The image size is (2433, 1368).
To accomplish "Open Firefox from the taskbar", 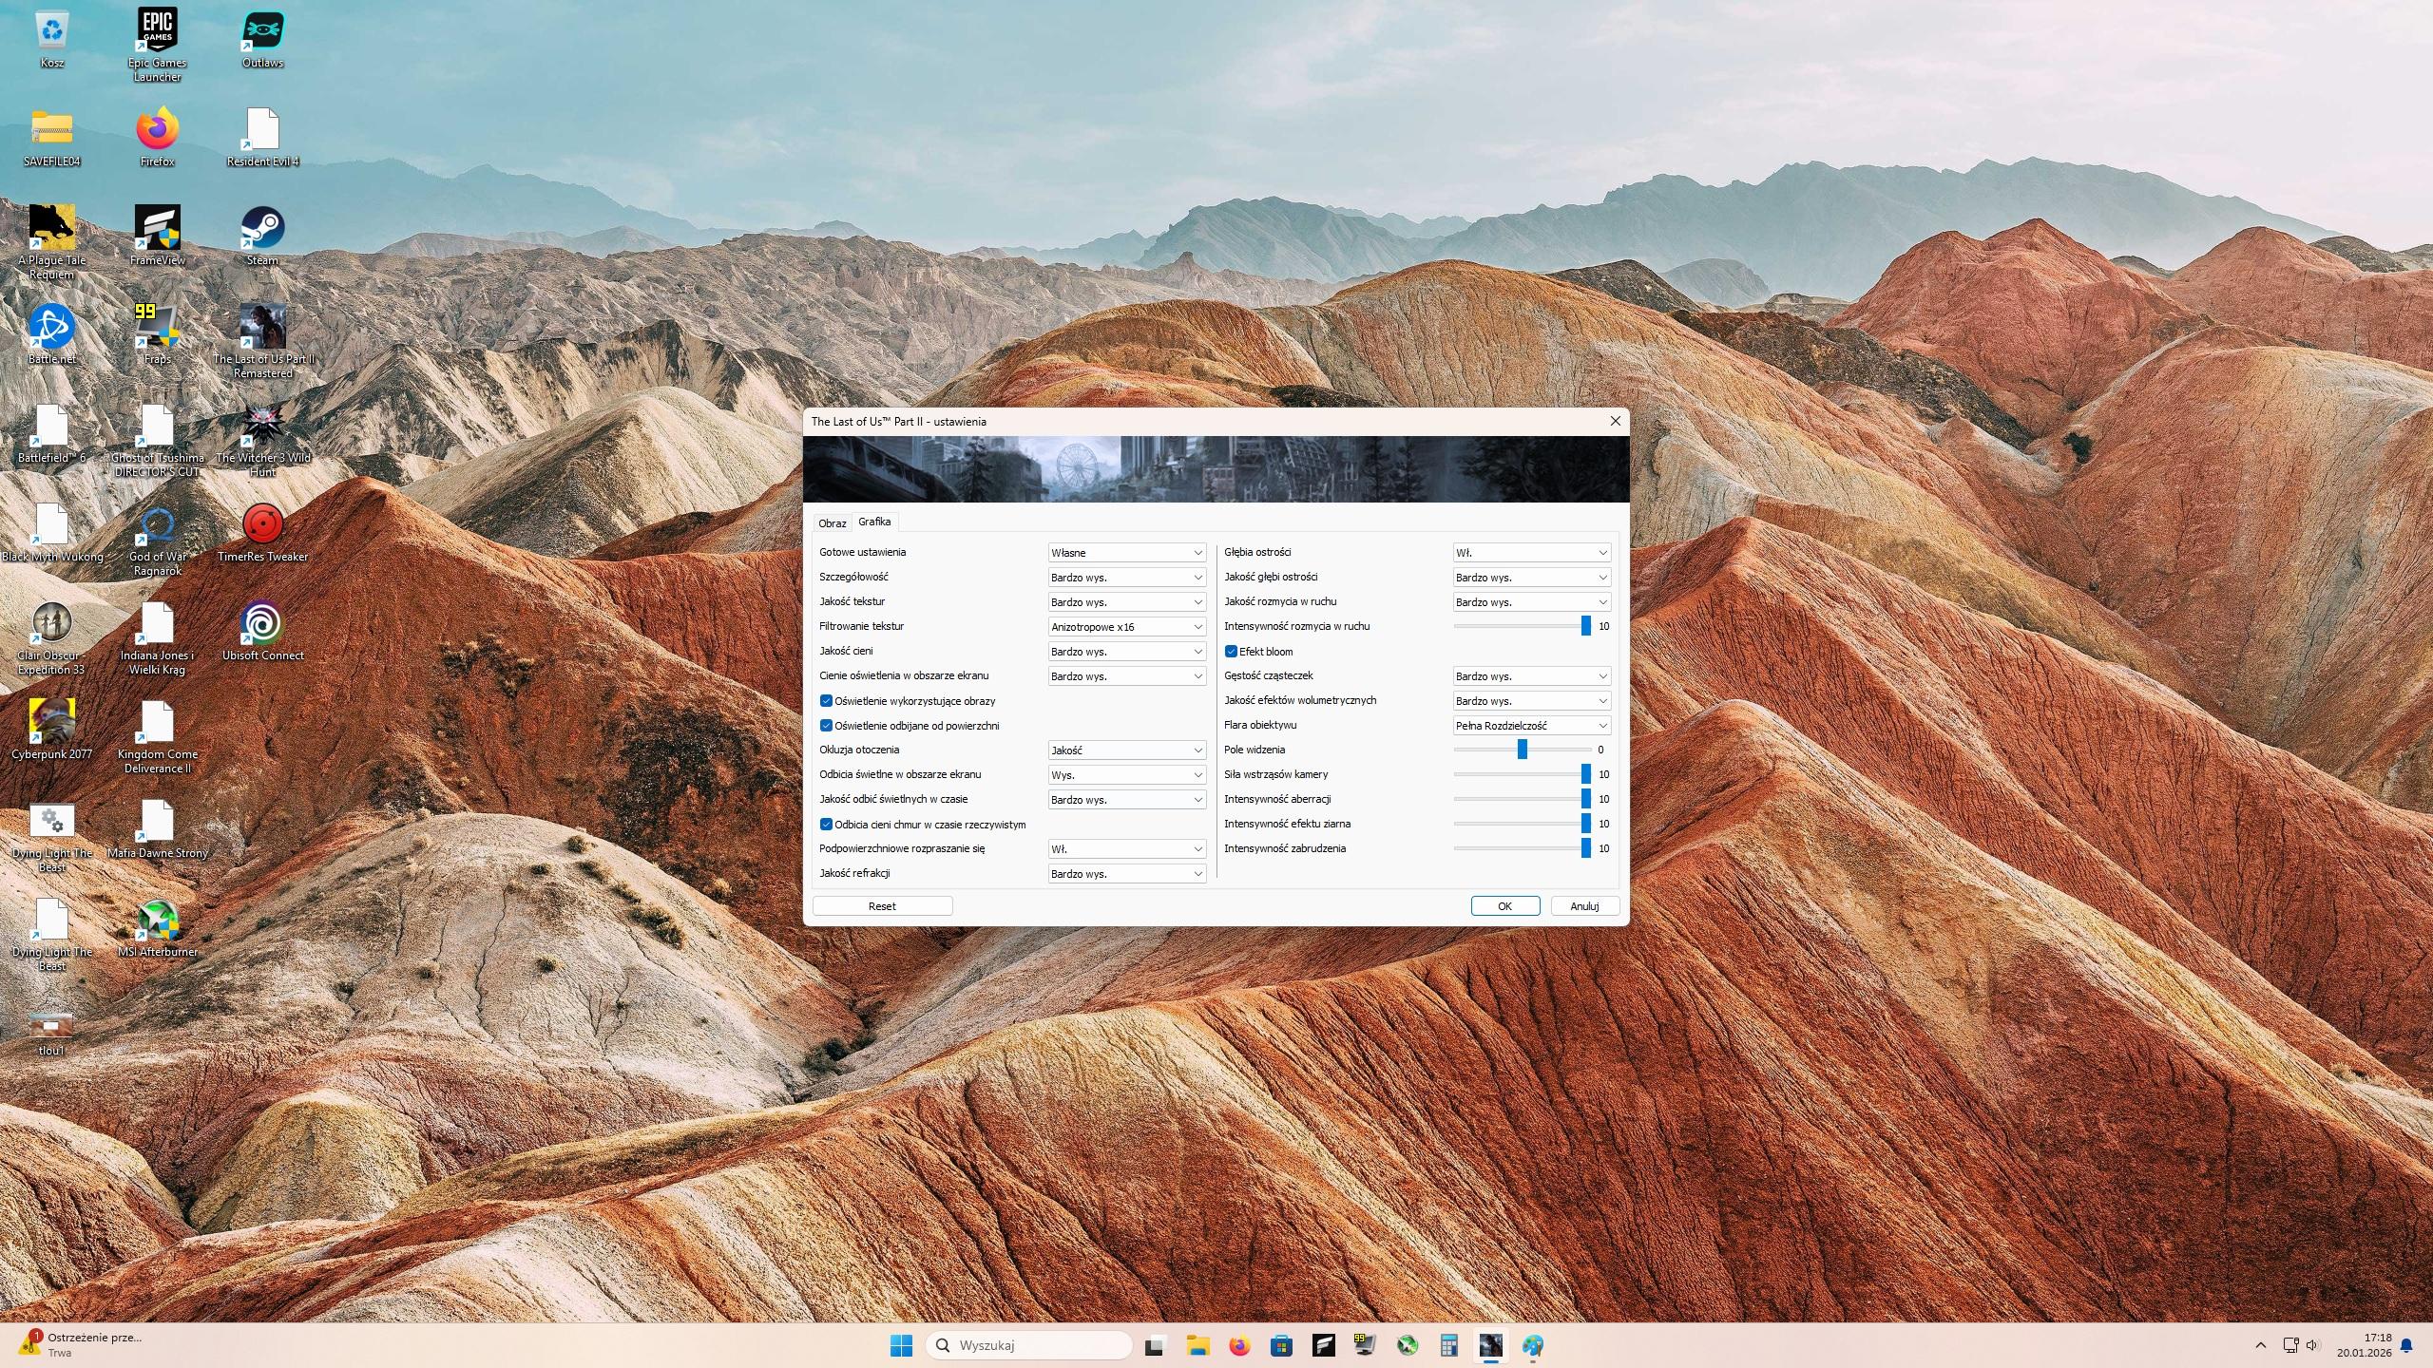I will point(1239,1345).
